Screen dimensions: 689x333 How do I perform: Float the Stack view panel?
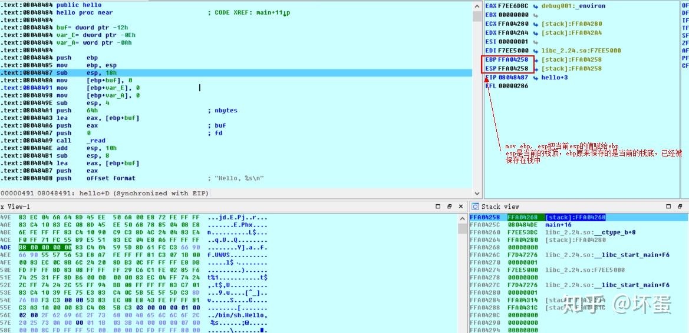tap(680, 206)
